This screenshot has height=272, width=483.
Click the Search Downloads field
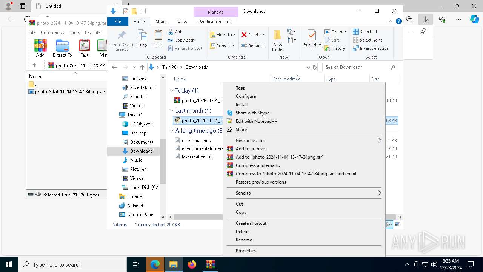coord(360,67)
